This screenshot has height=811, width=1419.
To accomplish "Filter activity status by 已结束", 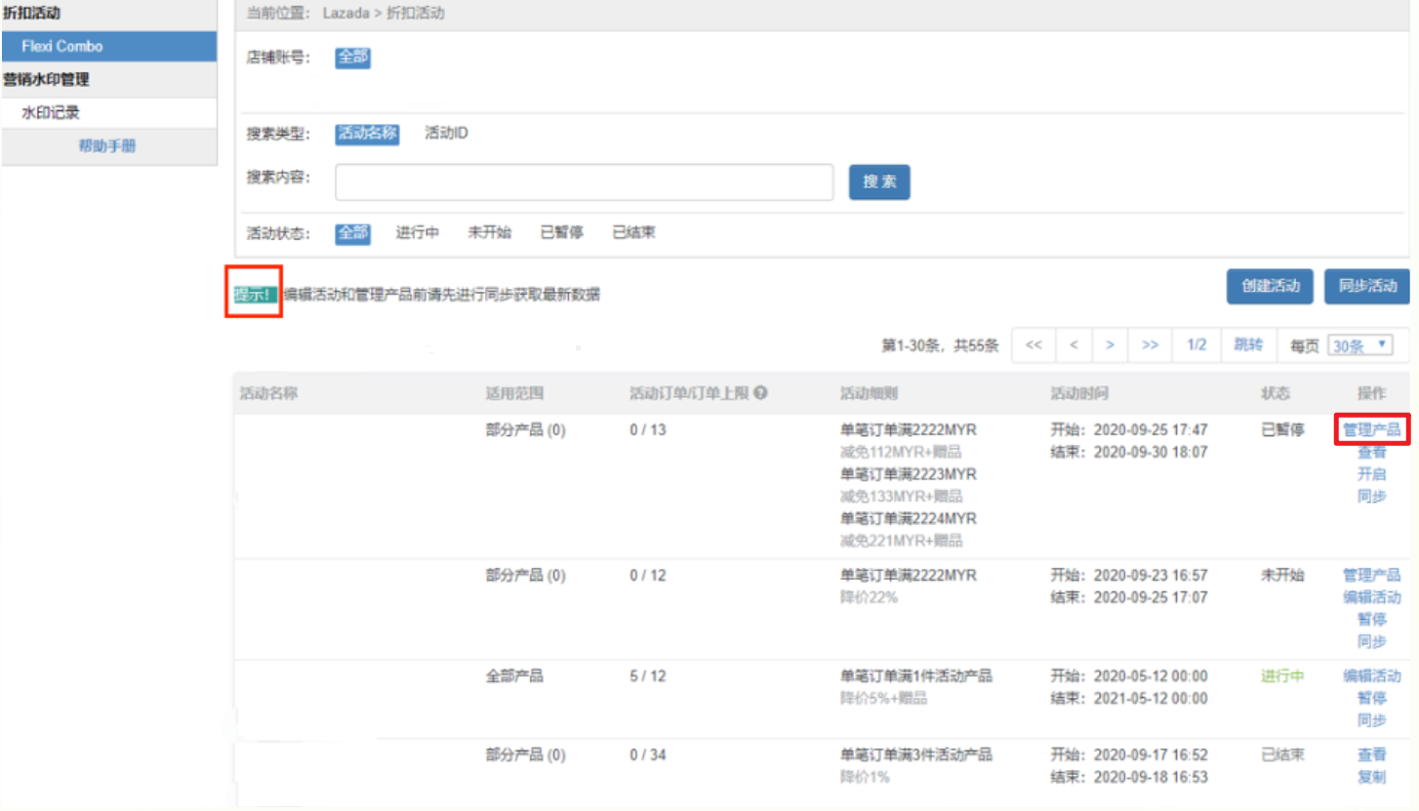I will click(633, 232).
